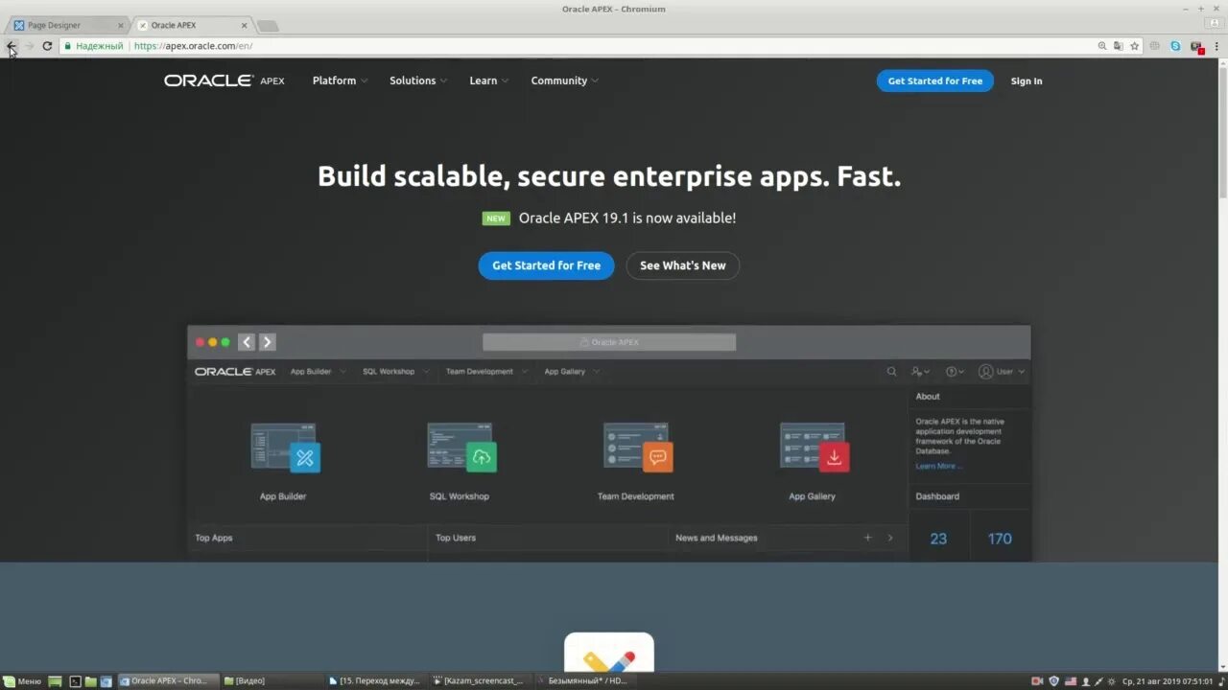Click the extension icon with red badge
The width and height of the screenshot is (1228, 690).
1196,46
